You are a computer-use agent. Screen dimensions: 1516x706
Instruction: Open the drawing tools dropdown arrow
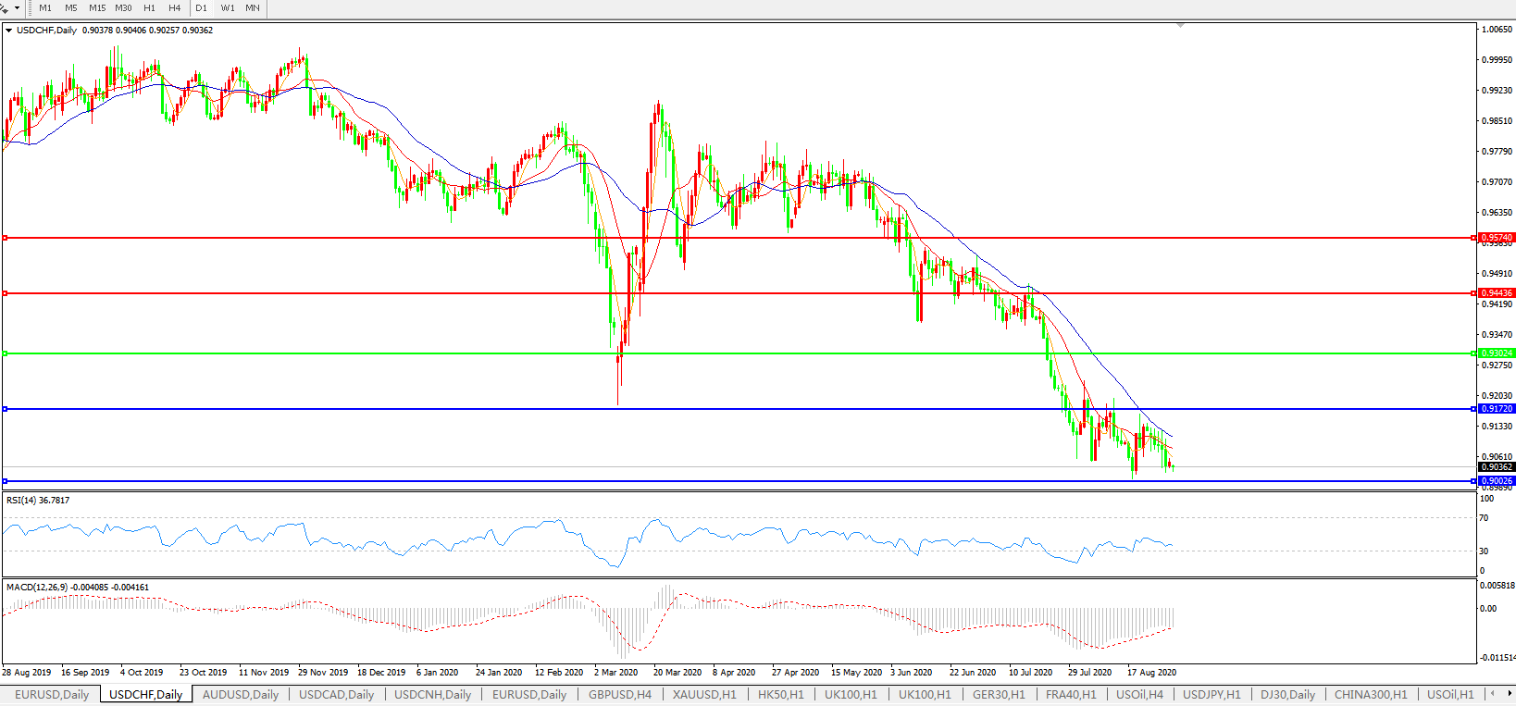pos(17,8)
